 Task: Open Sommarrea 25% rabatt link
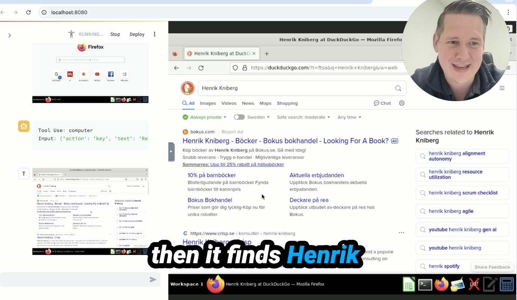tap(233, 164)
